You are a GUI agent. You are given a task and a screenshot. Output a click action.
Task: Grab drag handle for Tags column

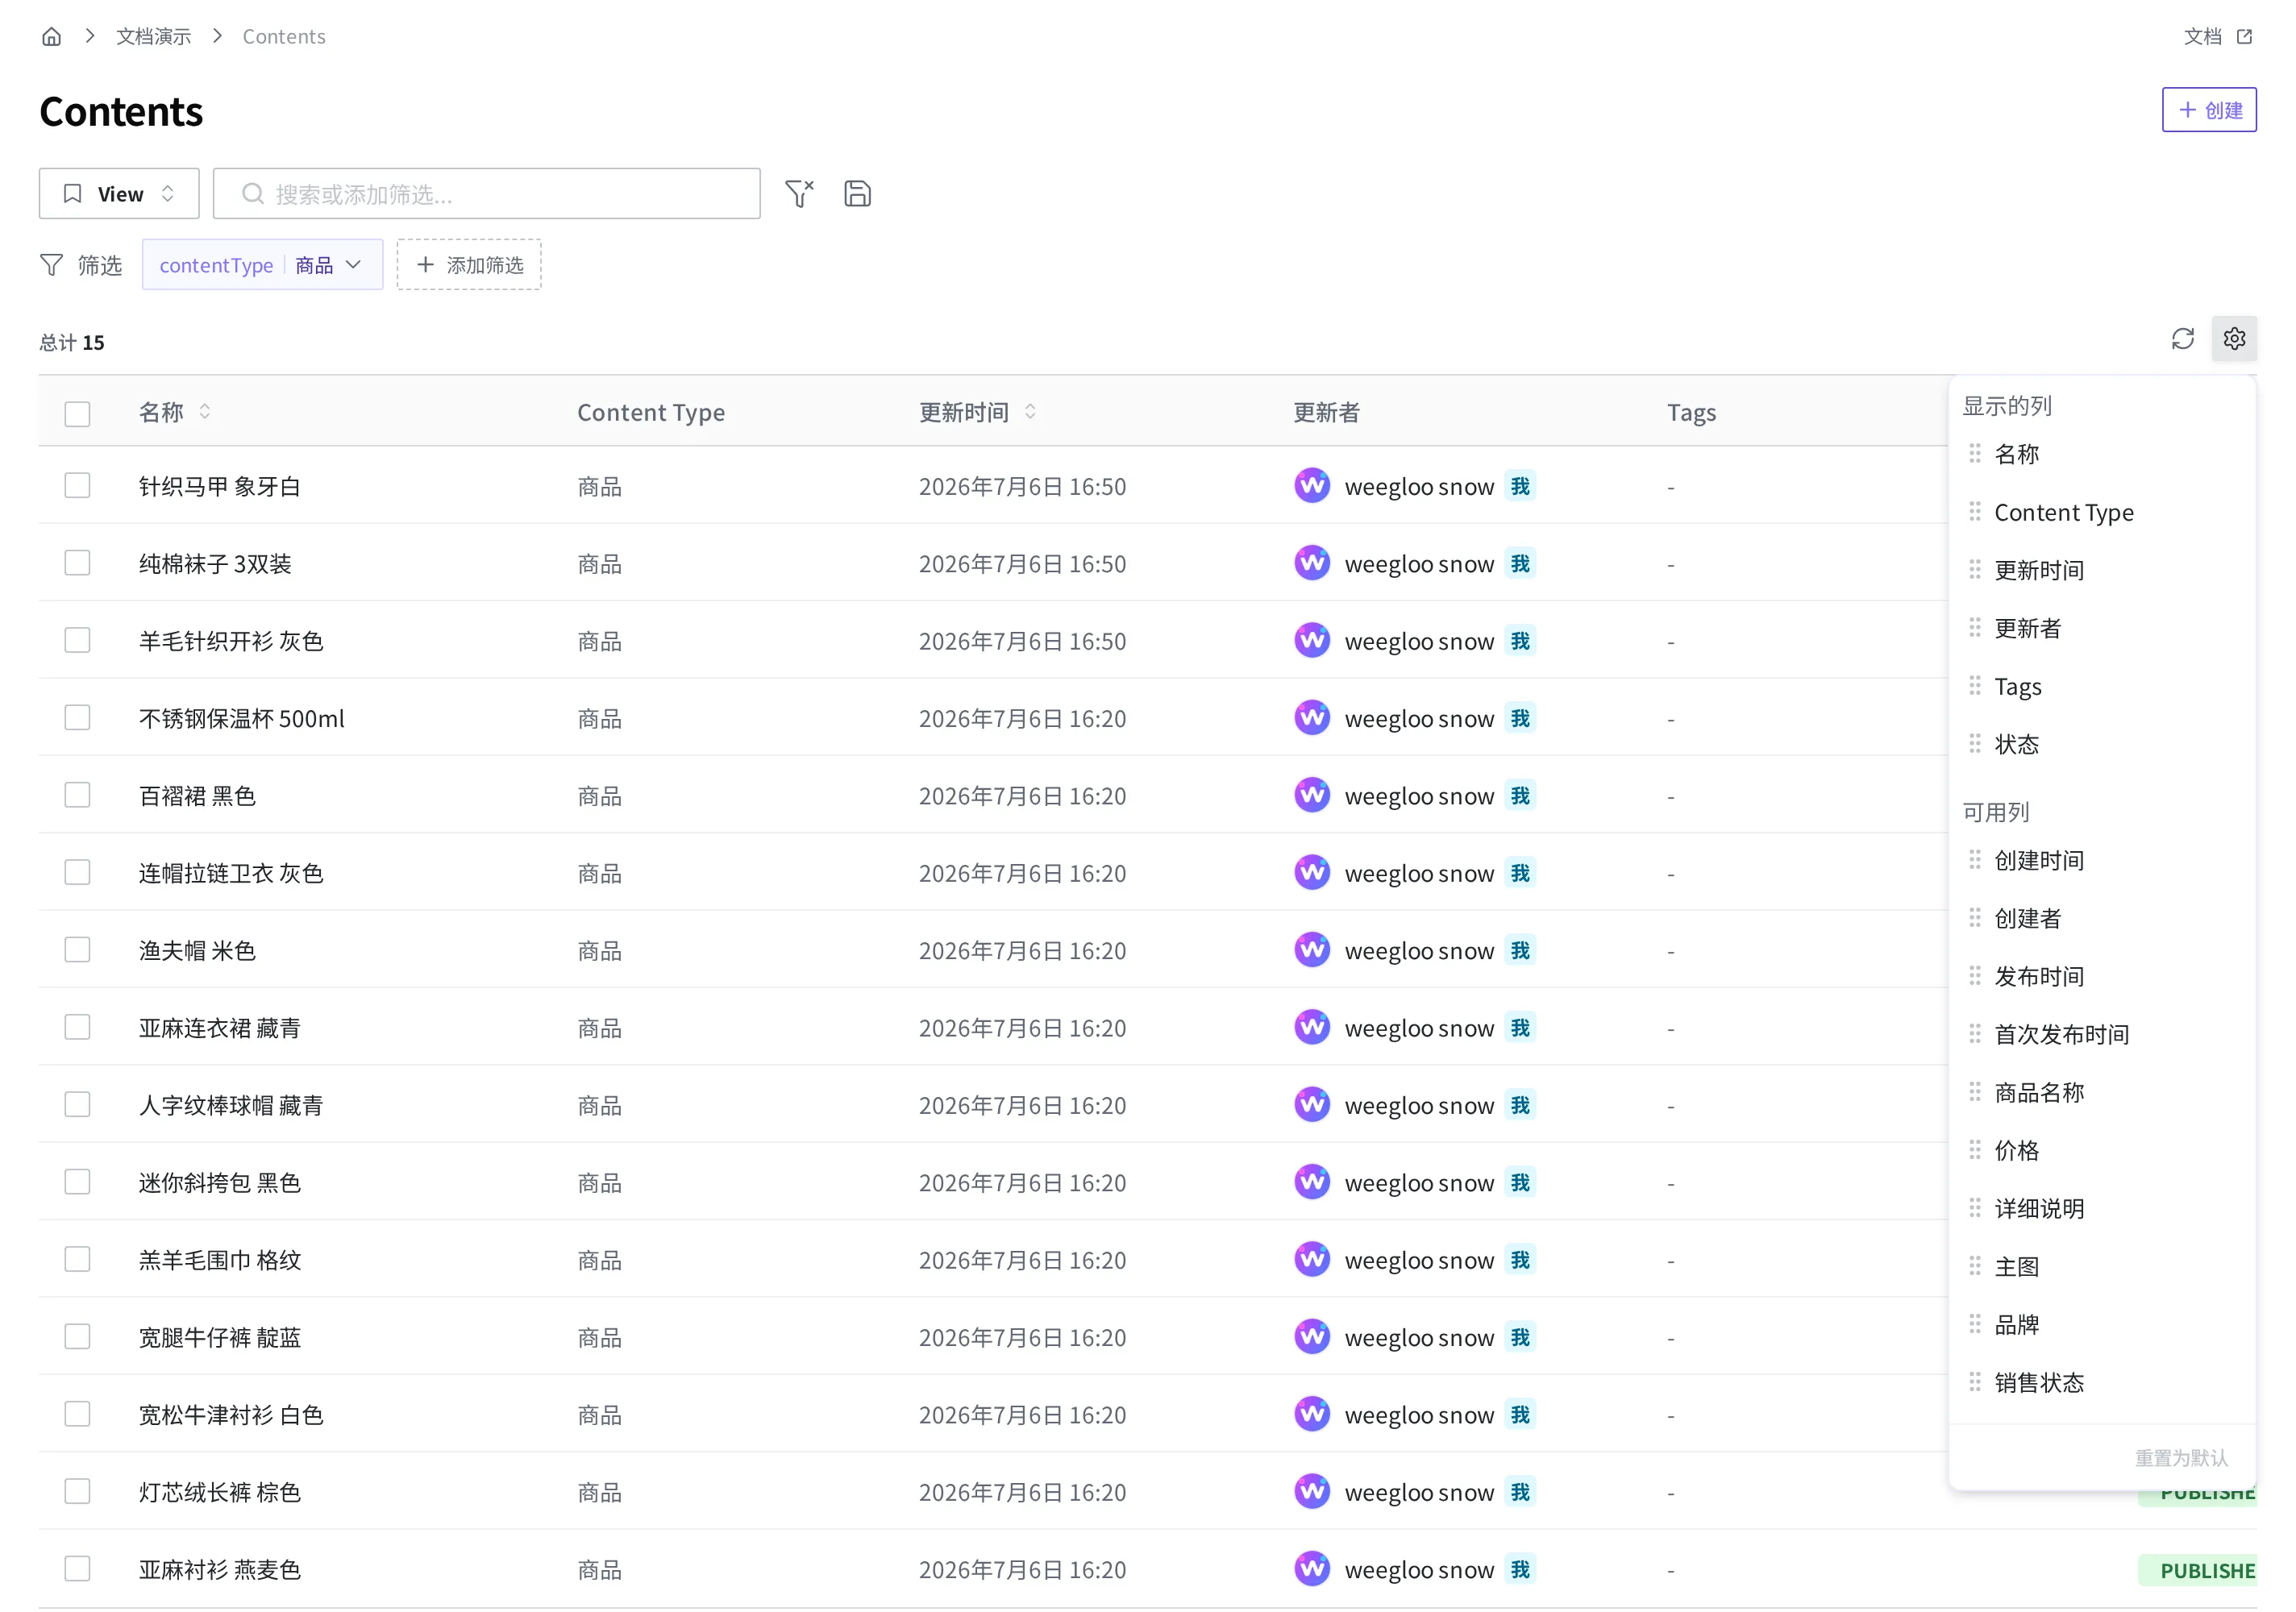click(1975, 686)
